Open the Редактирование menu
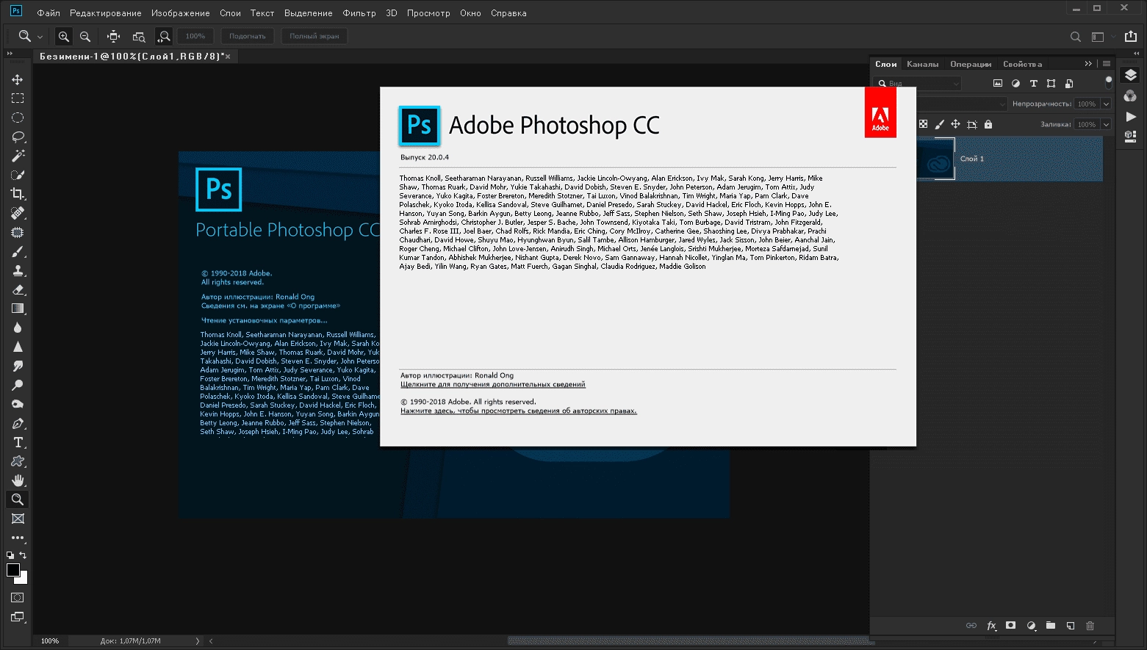The width and height of the screenshot is (1147, 650). pos(106,13)
